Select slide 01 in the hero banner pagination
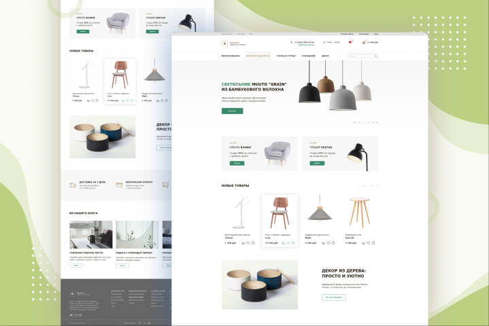 point(354,123)
